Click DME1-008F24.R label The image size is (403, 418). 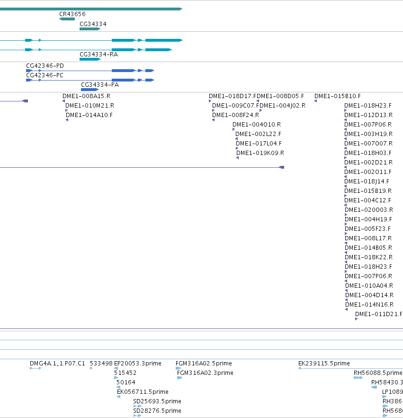click(235, 115)
